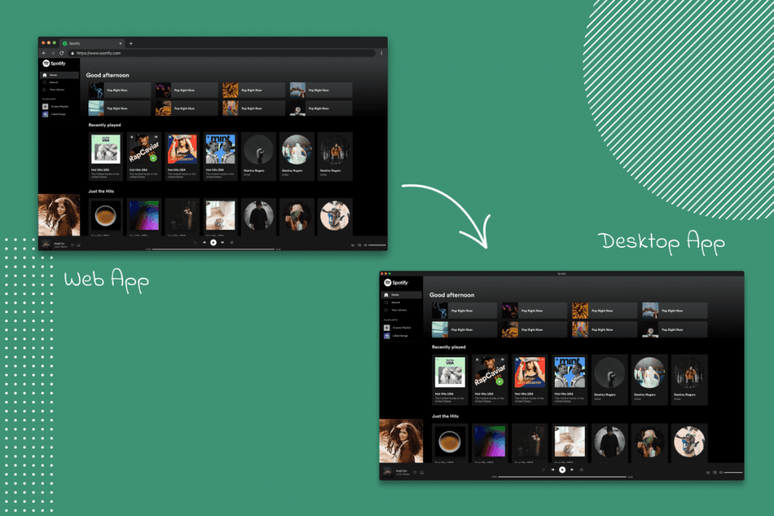
Task: Skip to next track in Web App
Action: [x=223, y=243]
